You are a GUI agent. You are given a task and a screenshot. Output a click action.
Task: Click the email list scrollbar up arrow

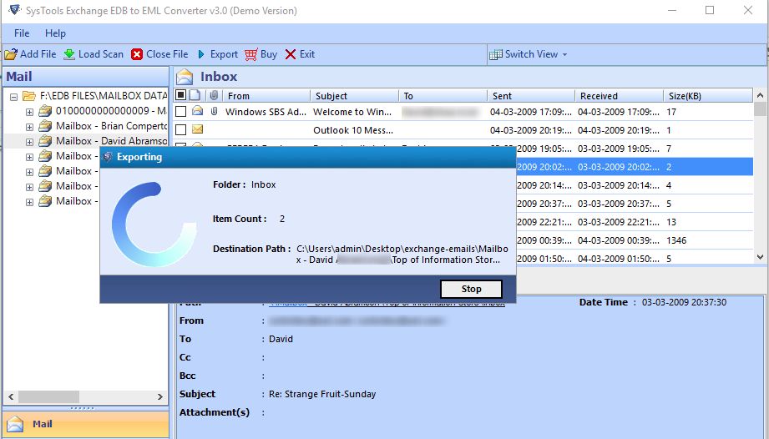760,95
